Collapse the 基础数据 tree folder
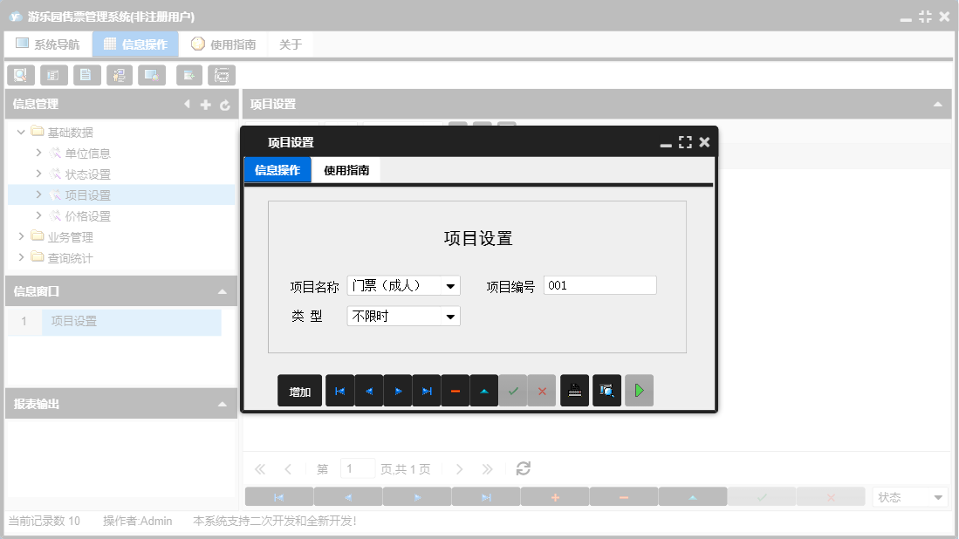 [x=20, y=132]
